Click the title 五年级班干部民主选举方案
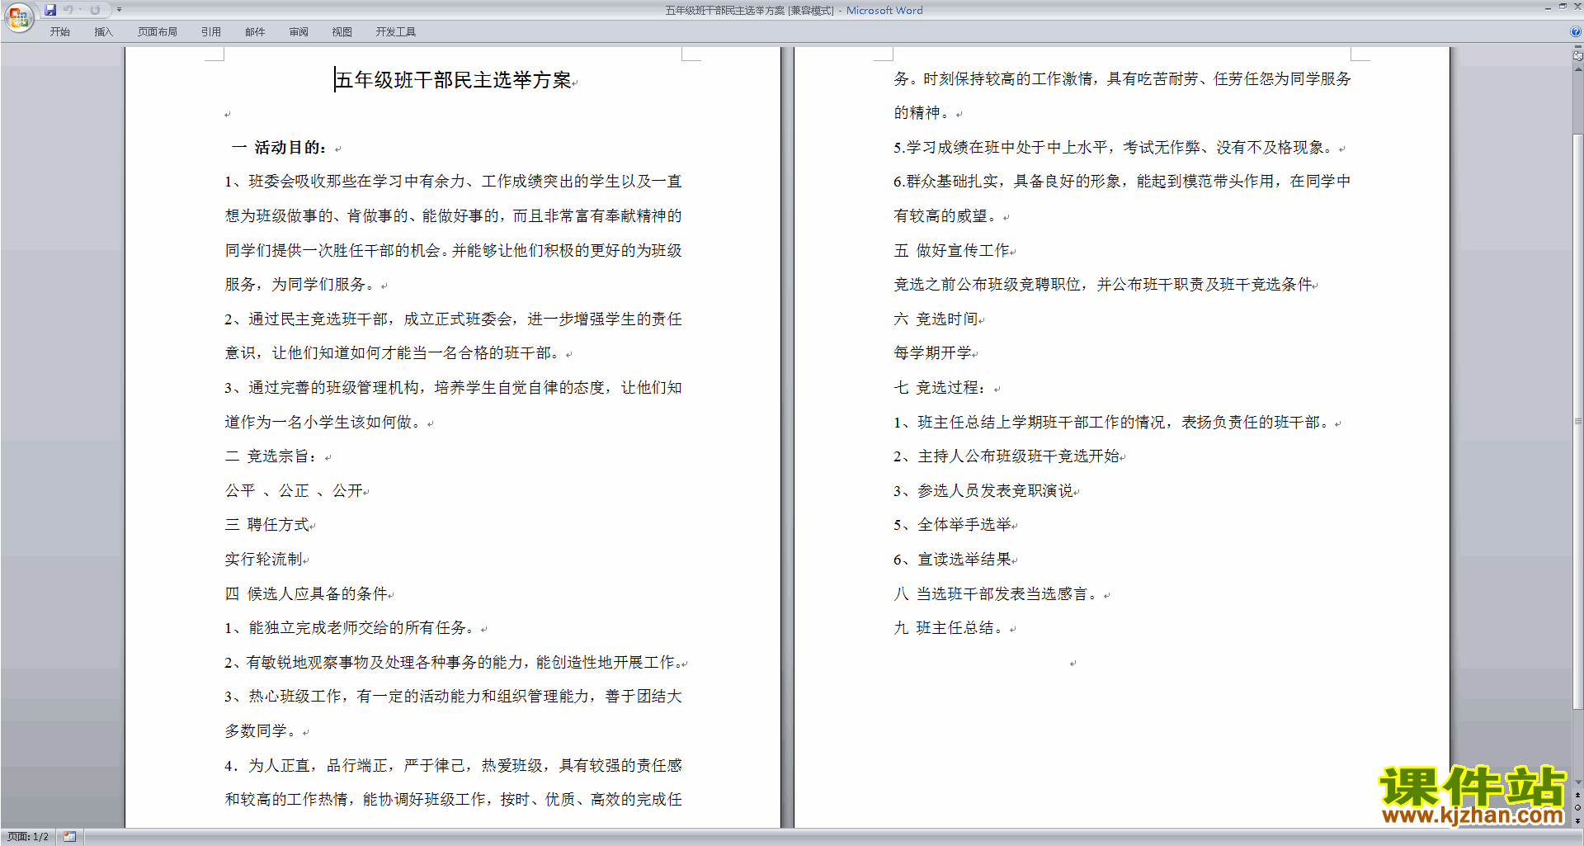The image size is (1584, 846). [453, 80]
